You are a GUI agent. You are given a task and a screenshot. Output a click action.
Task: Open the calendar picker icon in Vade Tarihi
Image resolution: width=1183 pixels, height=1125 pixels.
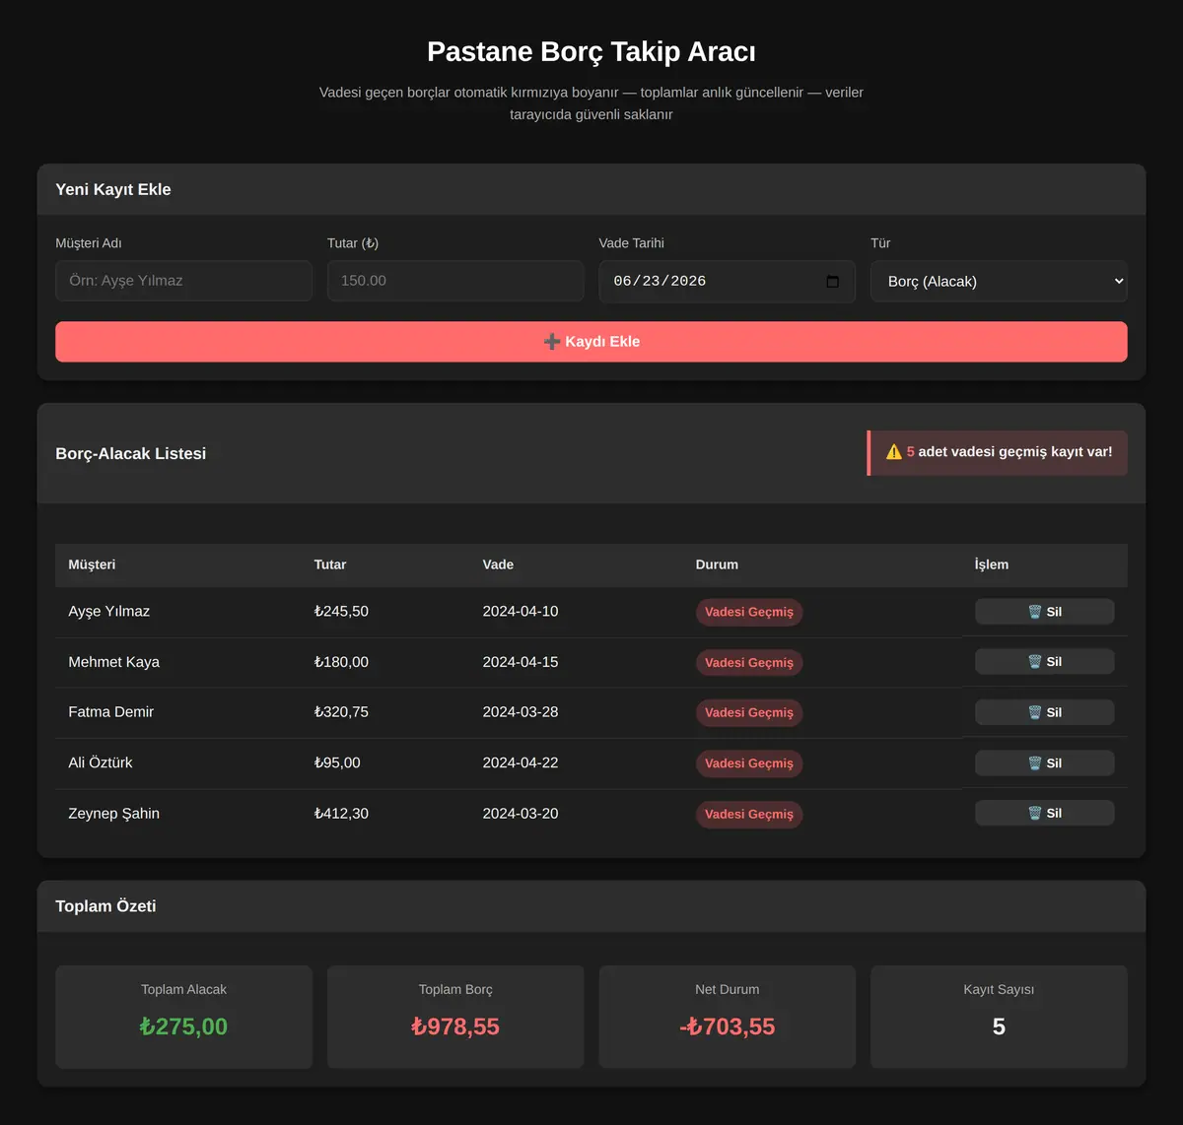coord(833,281)
